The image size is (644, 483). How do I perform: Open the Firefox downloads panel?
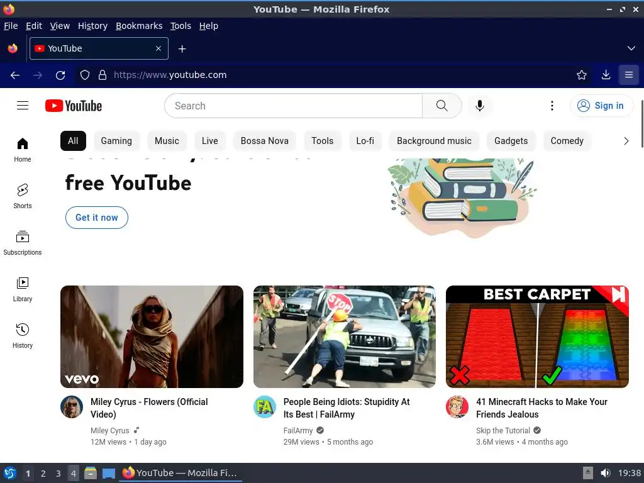606,75
